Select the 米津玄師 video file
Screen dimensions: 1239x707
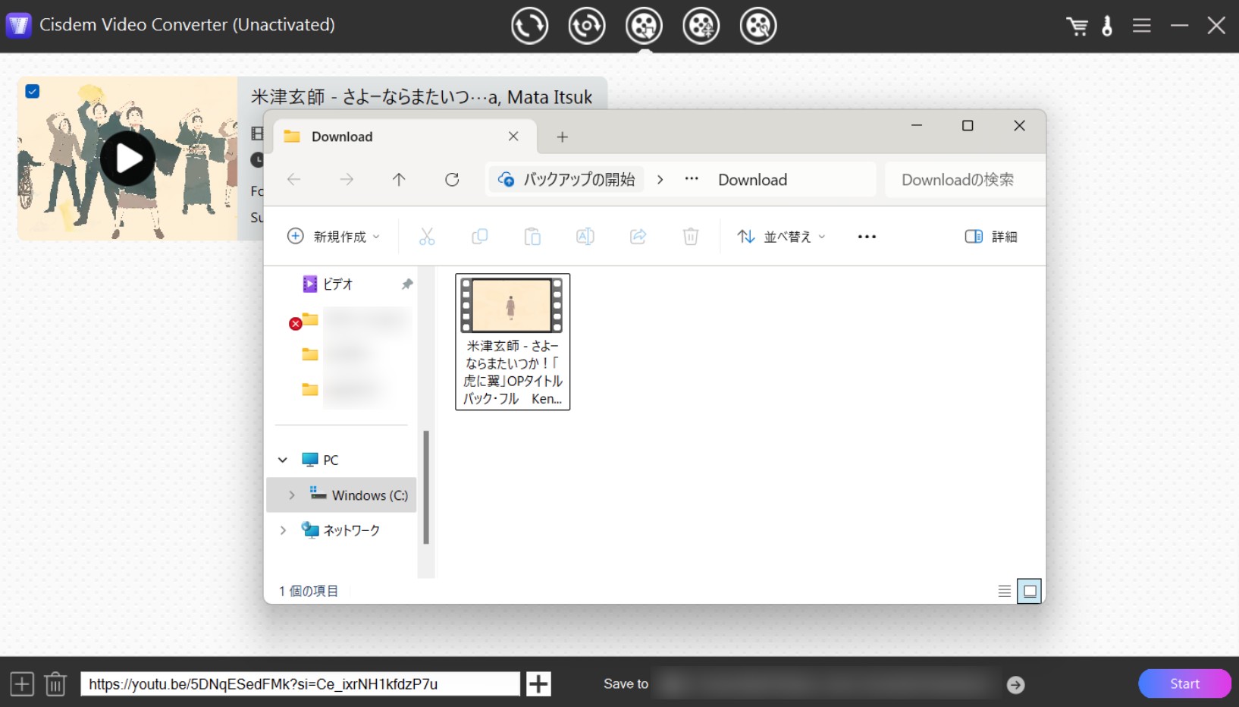[513, 342]
